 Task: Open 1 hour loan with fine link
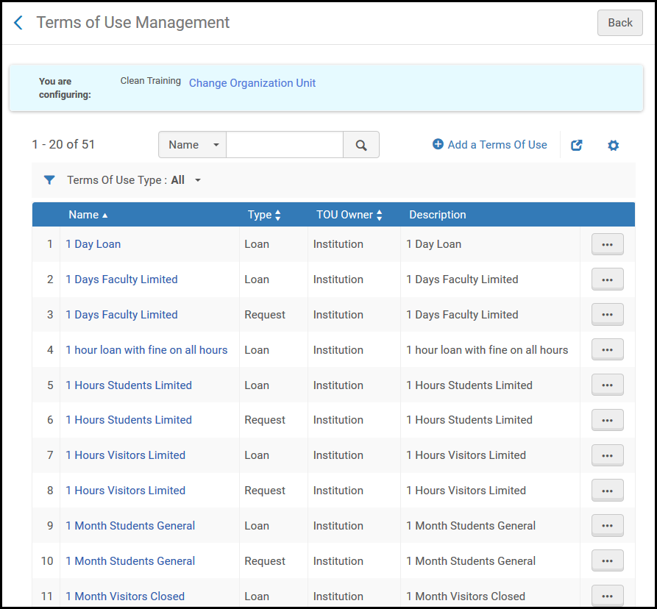coord(146,350)
